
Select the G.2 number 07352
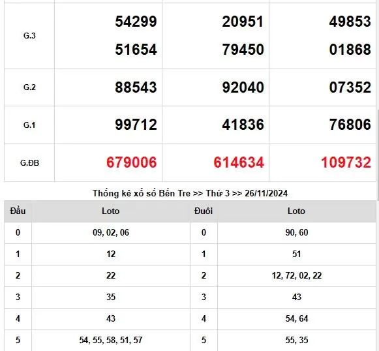coord(350,87)
